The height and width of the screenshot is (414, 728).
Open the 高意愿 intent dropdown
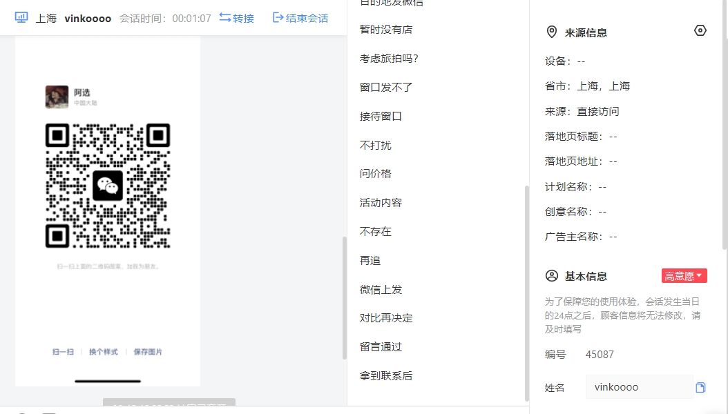(x=684, y=276)
